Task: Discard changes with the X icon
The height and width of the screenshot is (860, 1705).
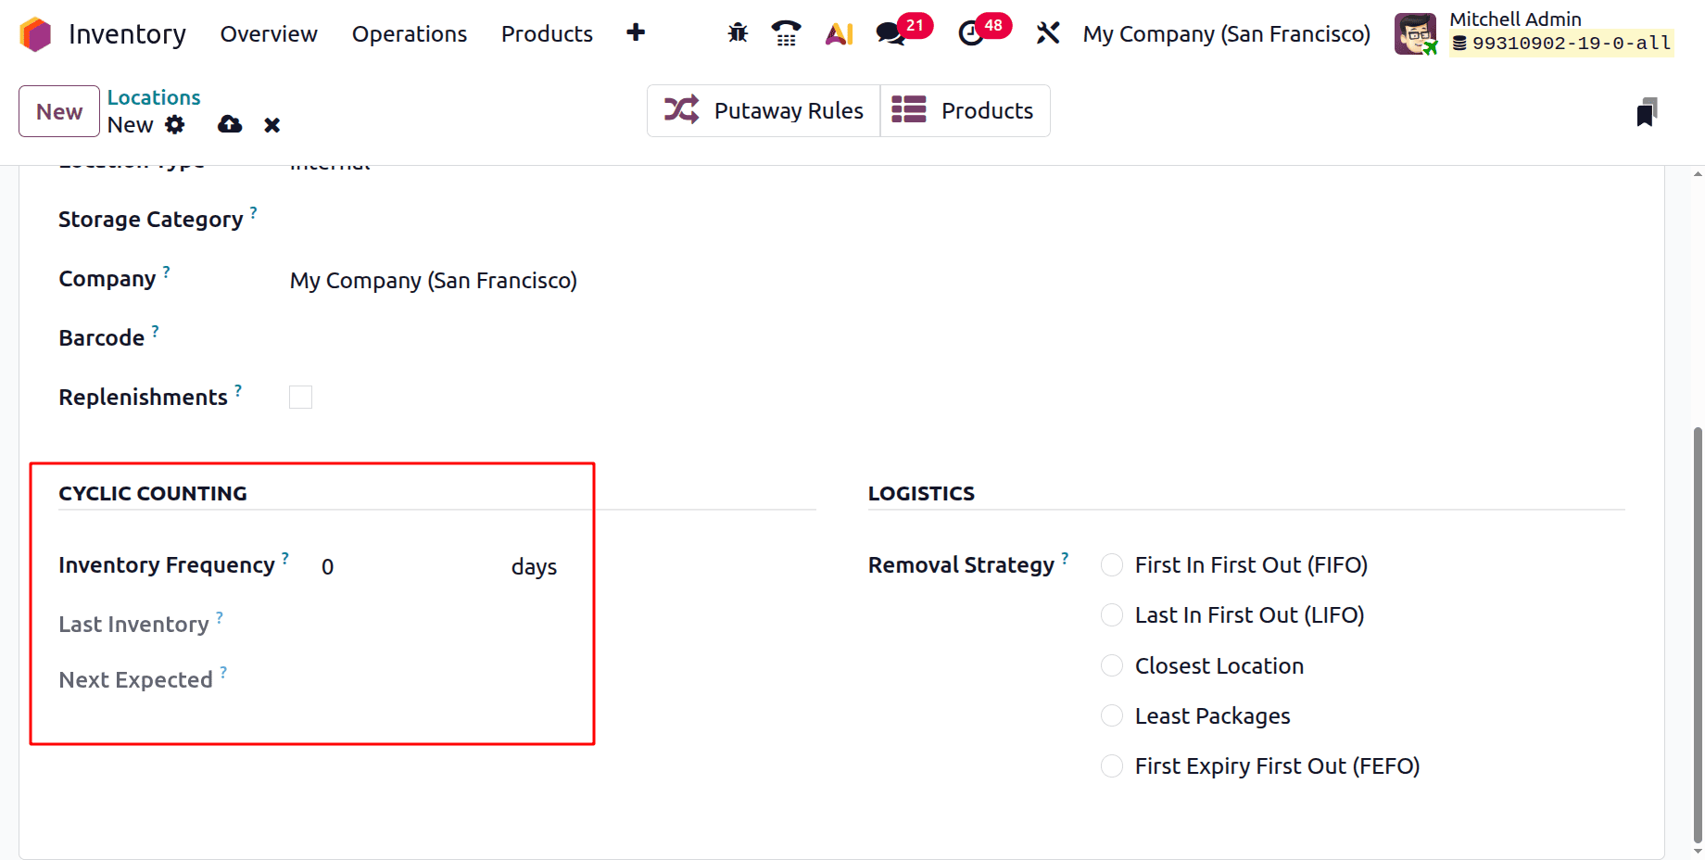Action: [272, 124]
